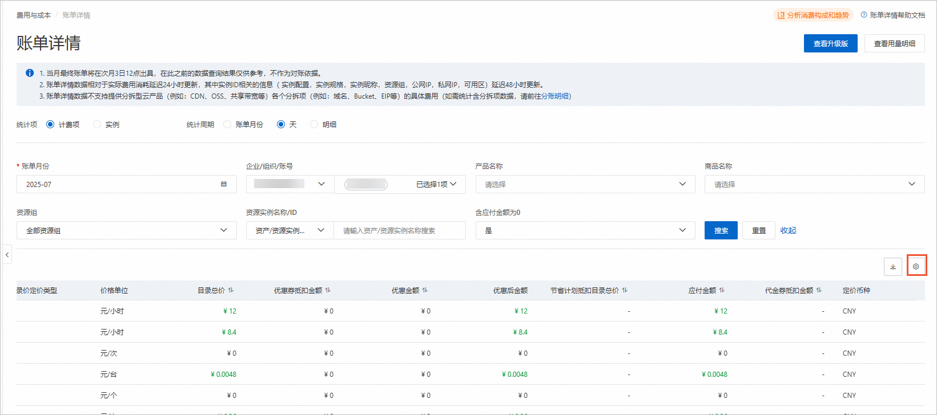The height and width of the screenshot is (415, 937).
Task: Open the 全部资源组 dropdown
Action: (x=127, y=230)
